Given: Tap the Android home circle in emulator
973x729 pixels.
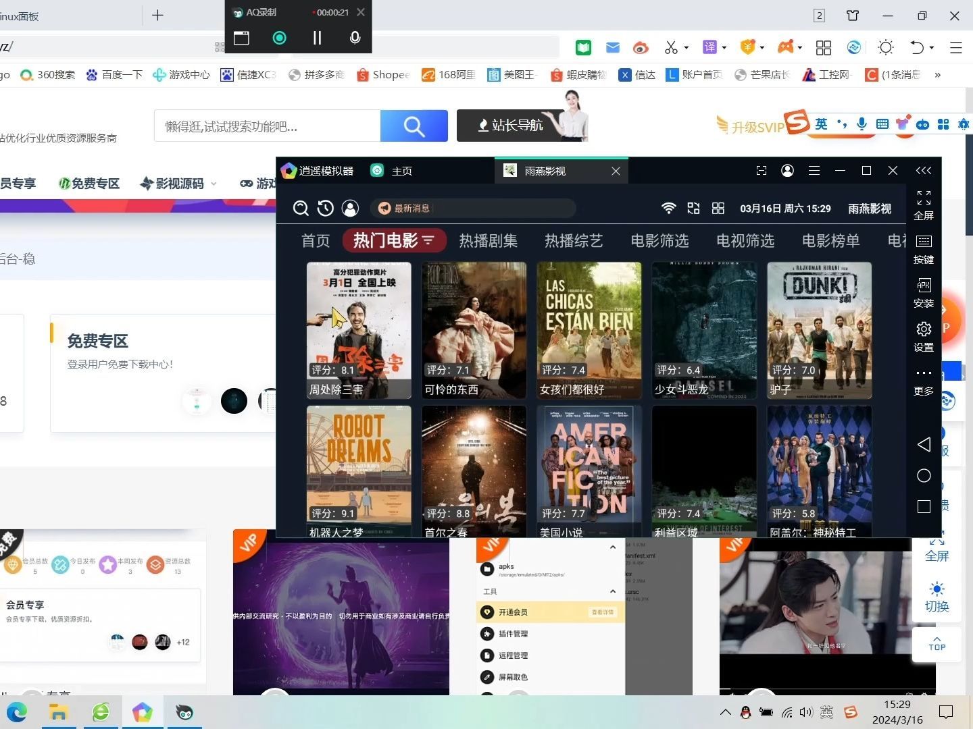Looking at the screenshot, I should pos(924,476).
